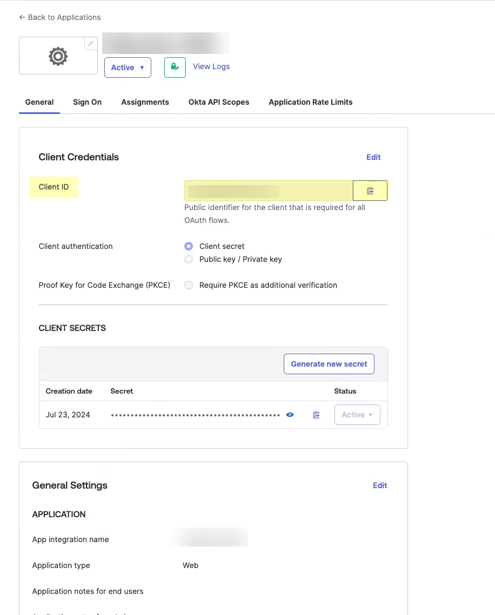Open View Logs link
The width and height of the screenshot is (495, 615).
click(x=211, y=66)
